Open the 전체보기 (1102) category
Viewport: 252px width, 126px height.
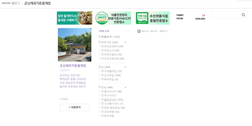(x=111, y=37)
